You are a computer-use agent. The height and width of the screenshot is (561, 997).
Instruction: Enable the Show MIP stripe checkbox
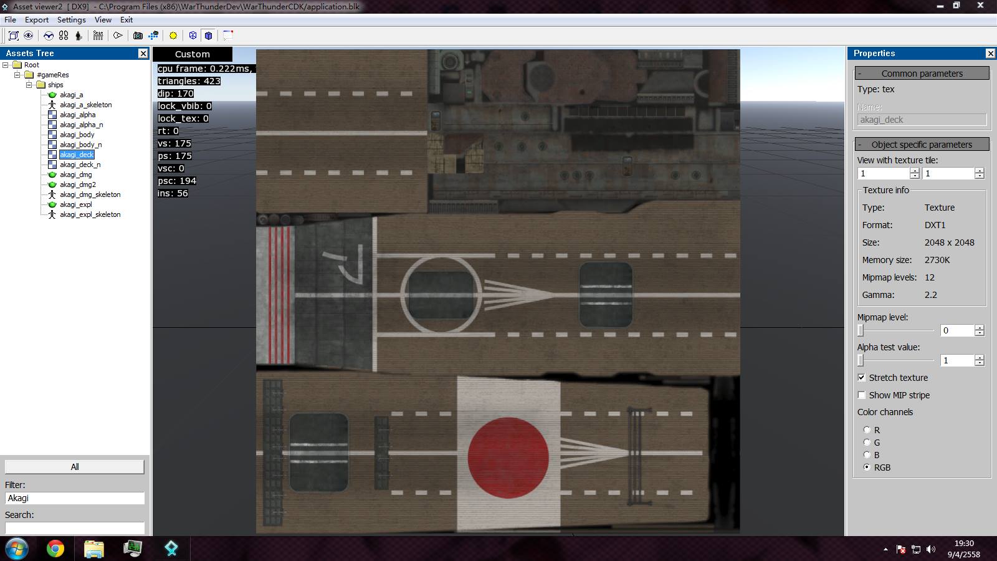coord(861,395)
